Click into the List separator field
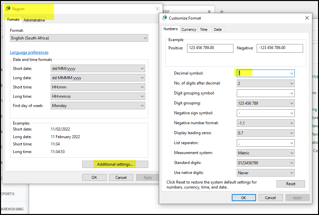 [x=263, y=143]
